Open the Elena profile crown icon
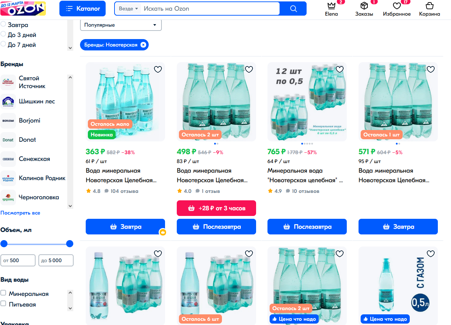The image size is (451, 325). tap(331, 6)
